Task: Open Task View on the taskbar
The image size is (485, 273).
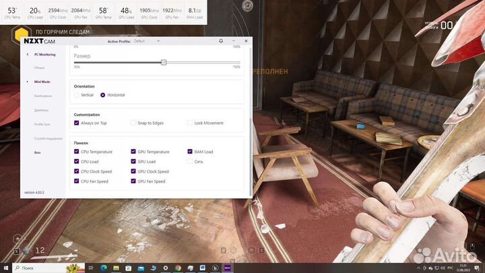Action: [x=91, y=268]
